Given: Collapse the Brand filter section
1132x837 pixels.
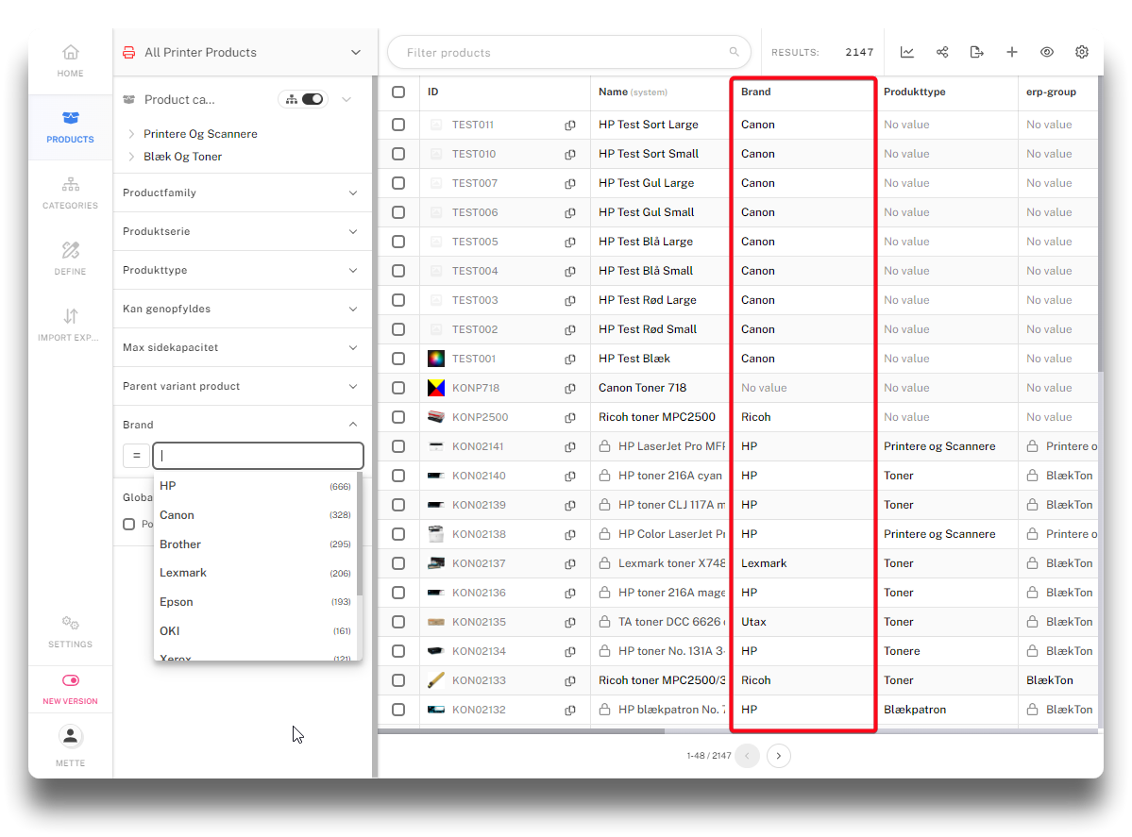Looking at the screenshot, I should (353, 425).
